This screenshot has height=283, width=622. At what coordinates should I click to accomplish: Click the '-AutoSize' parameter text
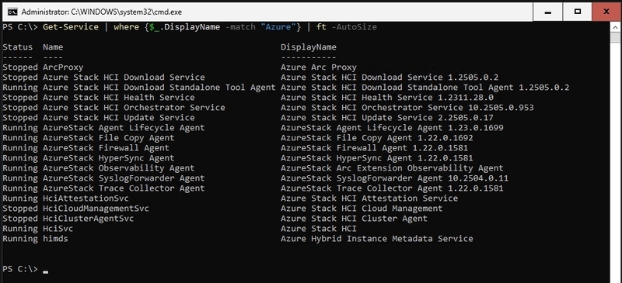[x=354, y=27]
